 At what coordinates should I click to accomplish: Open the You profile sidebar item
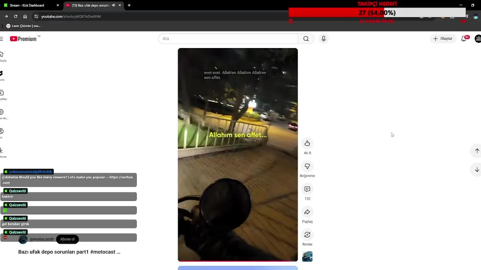coord(2,133)
